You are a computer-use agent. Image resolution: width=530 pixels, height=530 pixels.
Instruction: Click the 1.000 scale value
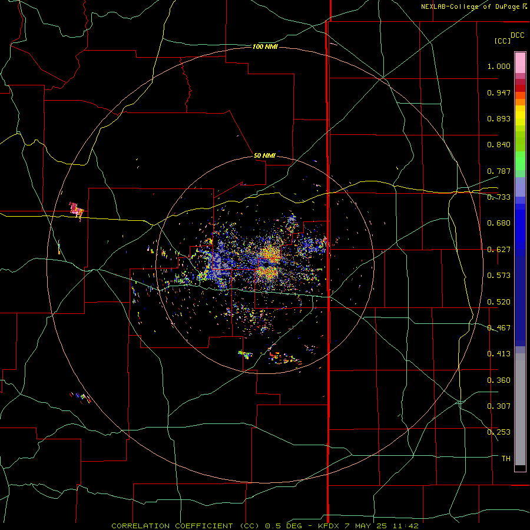[x=499, y=66]
